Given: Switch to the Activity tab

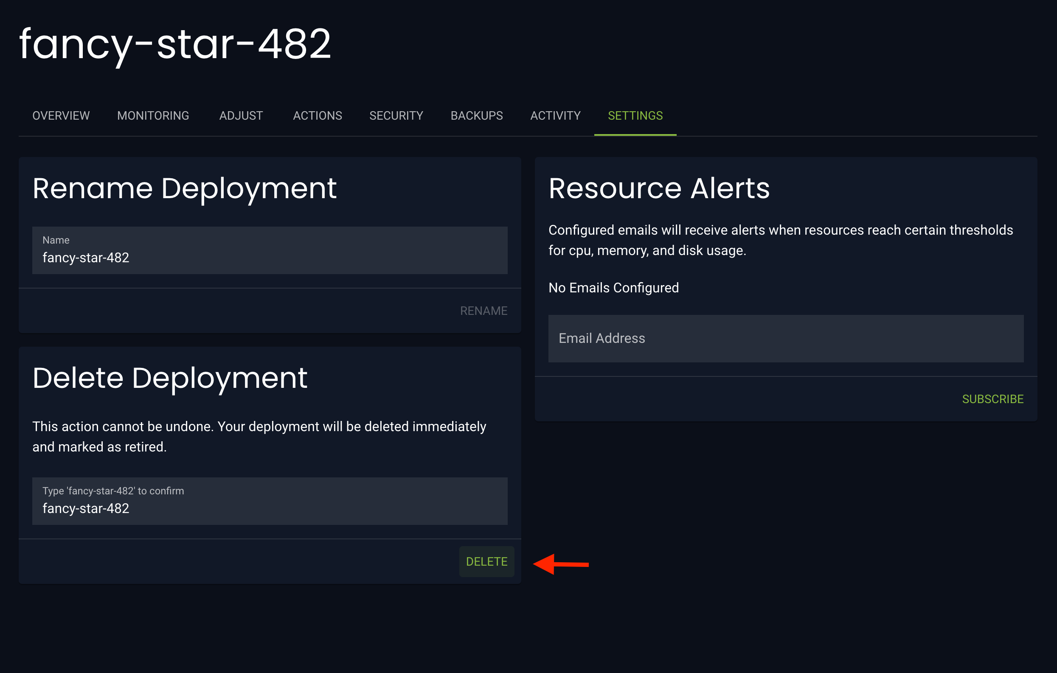Looking at the screenshot, I should point(555,116).
